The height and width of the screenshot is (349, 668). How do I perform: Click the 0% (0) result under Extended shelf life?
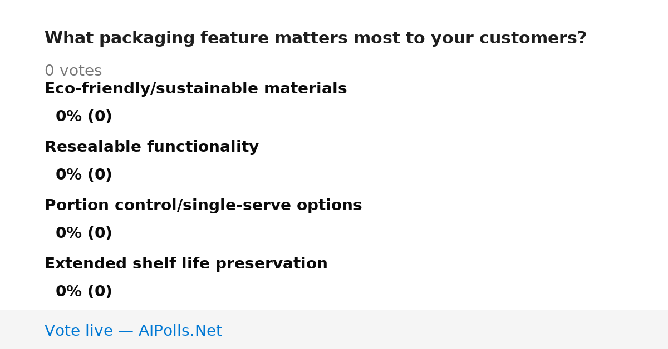pos(83,292)
